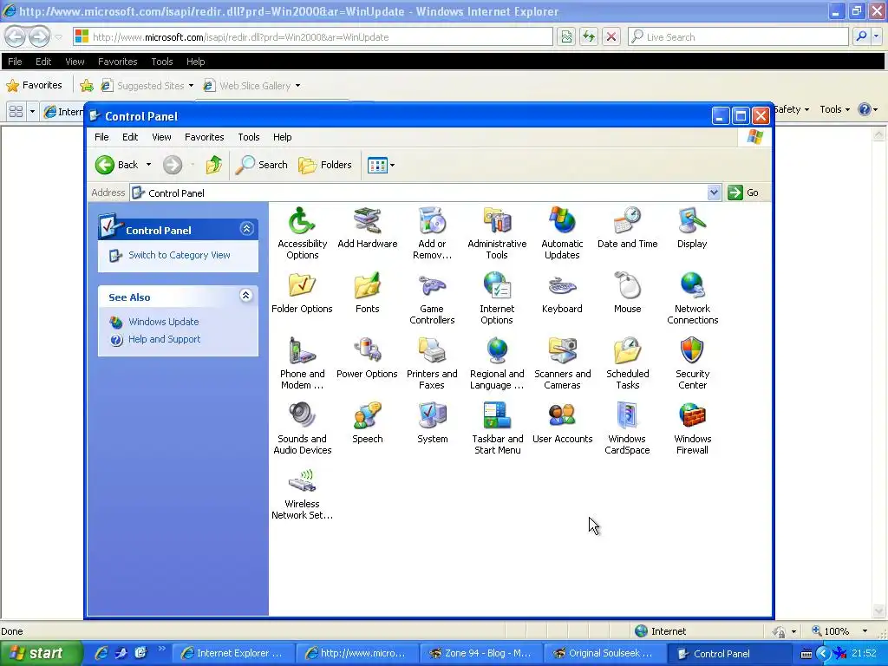Open Security Center
This screenshot has height=666, width=888.
click(x=692, y=363)
